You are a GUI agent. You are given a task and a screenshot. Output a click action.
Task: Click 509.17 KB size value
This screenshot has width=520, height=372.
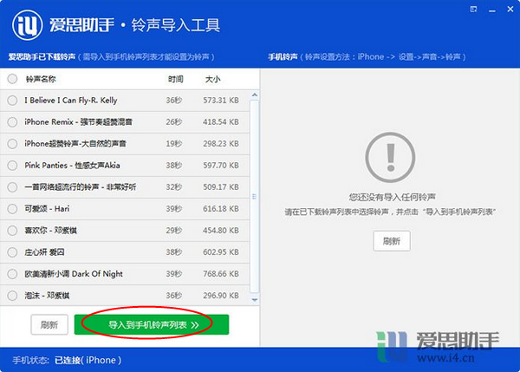click(221, 187)
